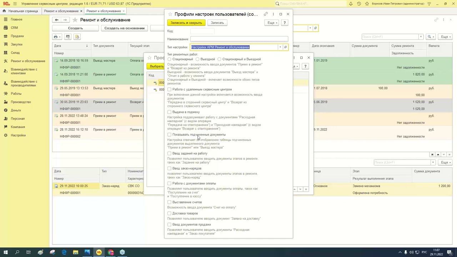Viewport: 457px width, 257px height.
Task: Open the Еще menu in the dialog
Action: pos(272,23)
